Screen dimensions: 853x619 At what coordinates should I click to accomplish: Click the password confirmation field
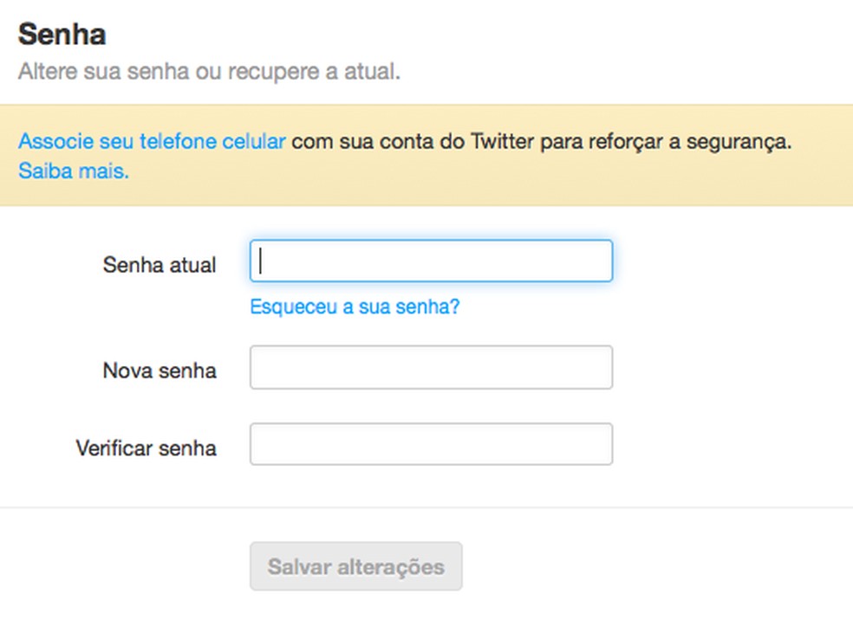point(431,443)
